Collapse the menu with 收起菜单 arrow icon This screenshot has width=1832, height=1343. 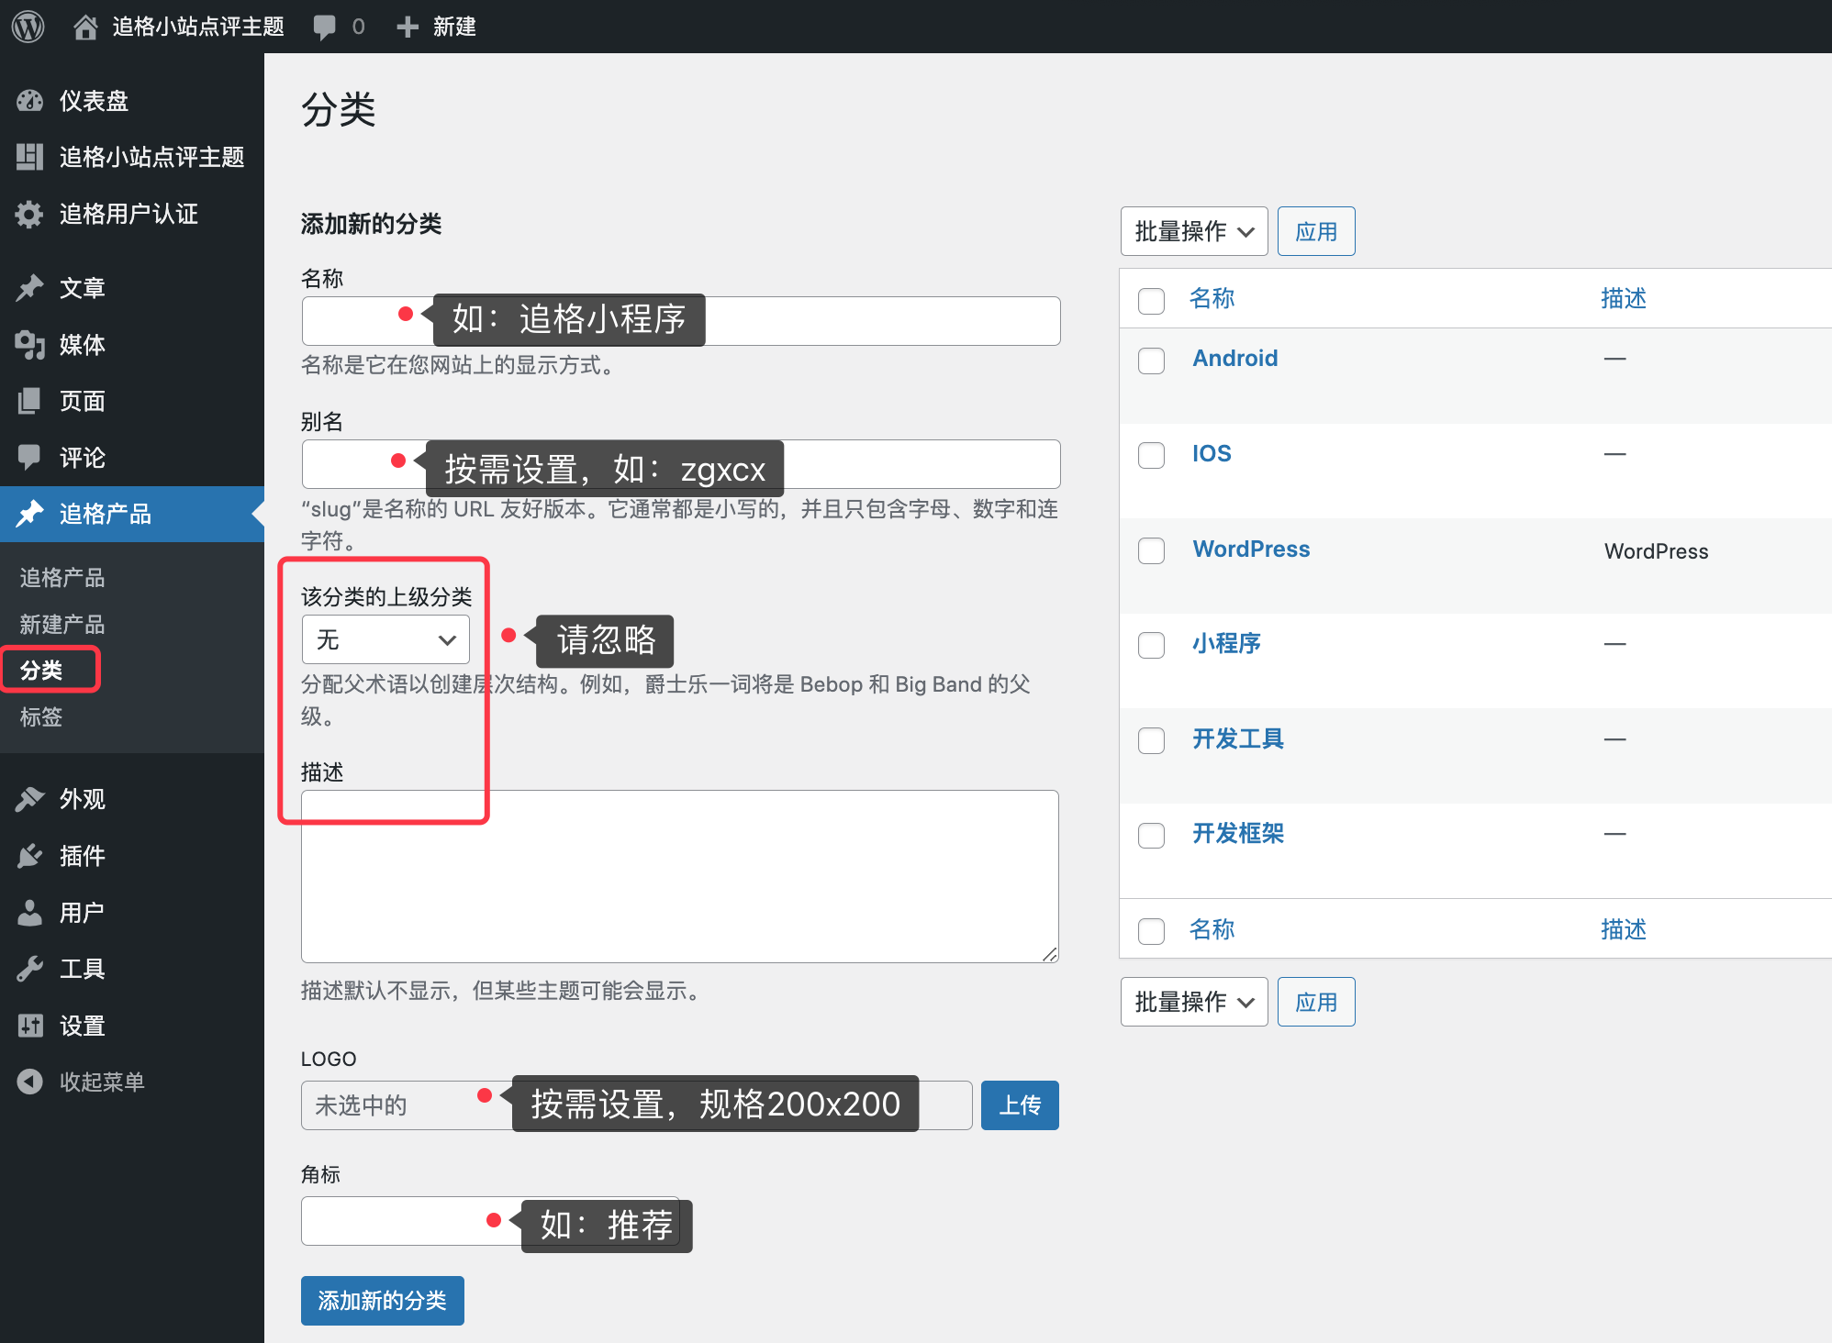pyautogui.click(x=29, y=1082)
